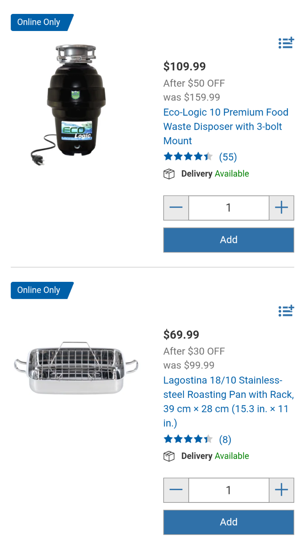Click star rating of Eco-Logic disposer
The image size is (305, 541).
[188, 157]
